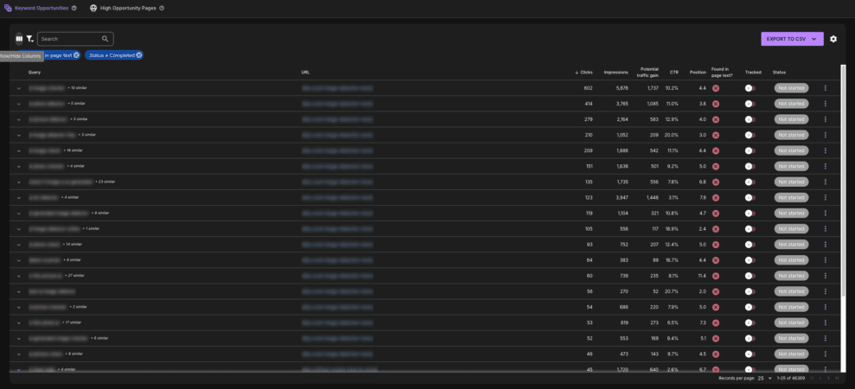Open the Show/Hide Columns menu
The height and width of the screenshot is (389, 855).
coord(19,39)
